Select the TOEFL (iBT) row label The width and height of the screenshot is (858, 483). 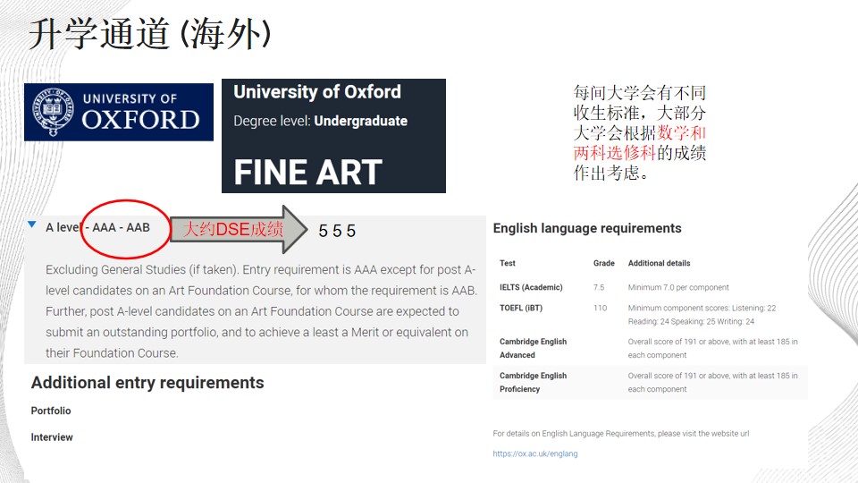tap(521, 308)
